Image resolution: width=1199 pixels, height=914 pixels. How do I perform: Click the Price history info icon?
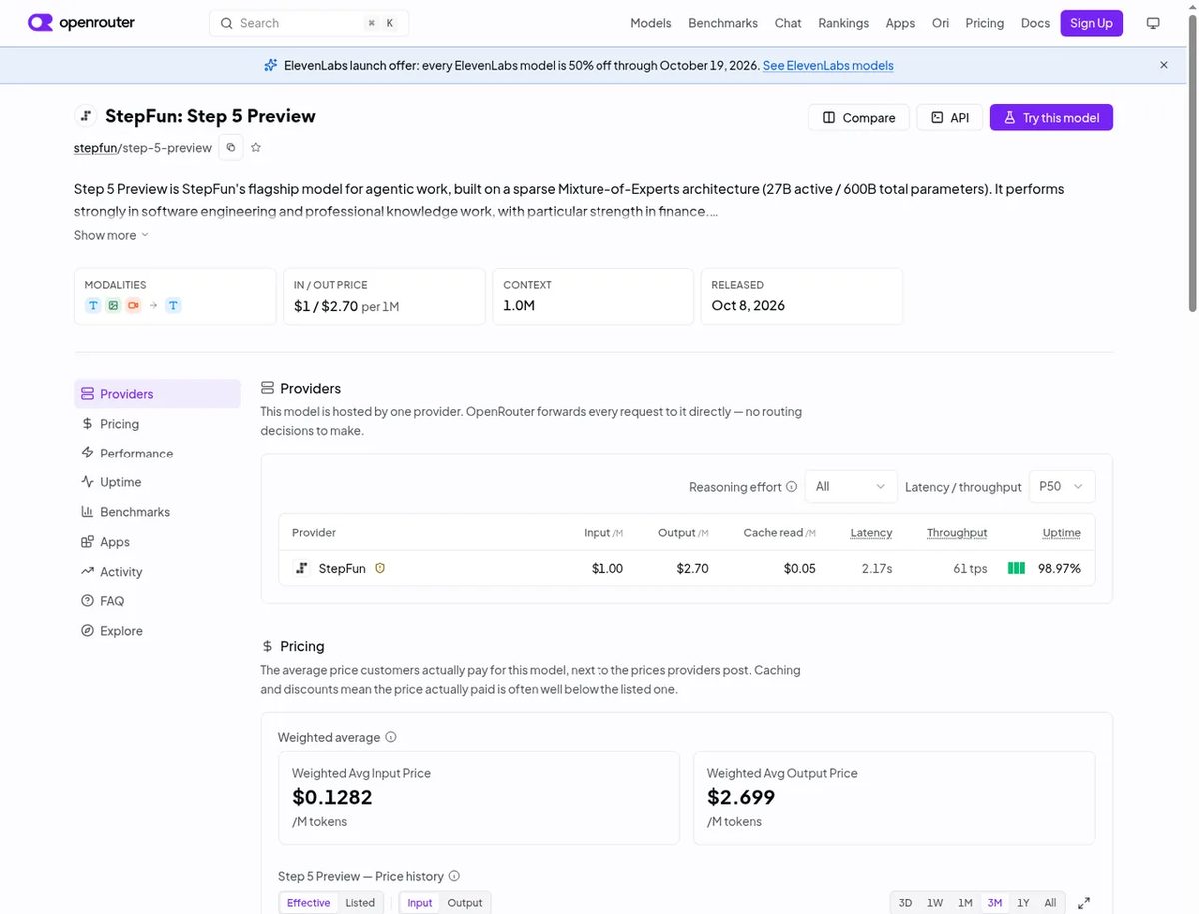454,876
